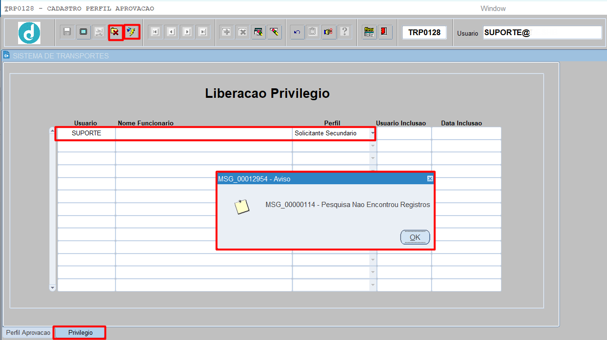Click the undo arrow toolbar icon

click(297, 32)
